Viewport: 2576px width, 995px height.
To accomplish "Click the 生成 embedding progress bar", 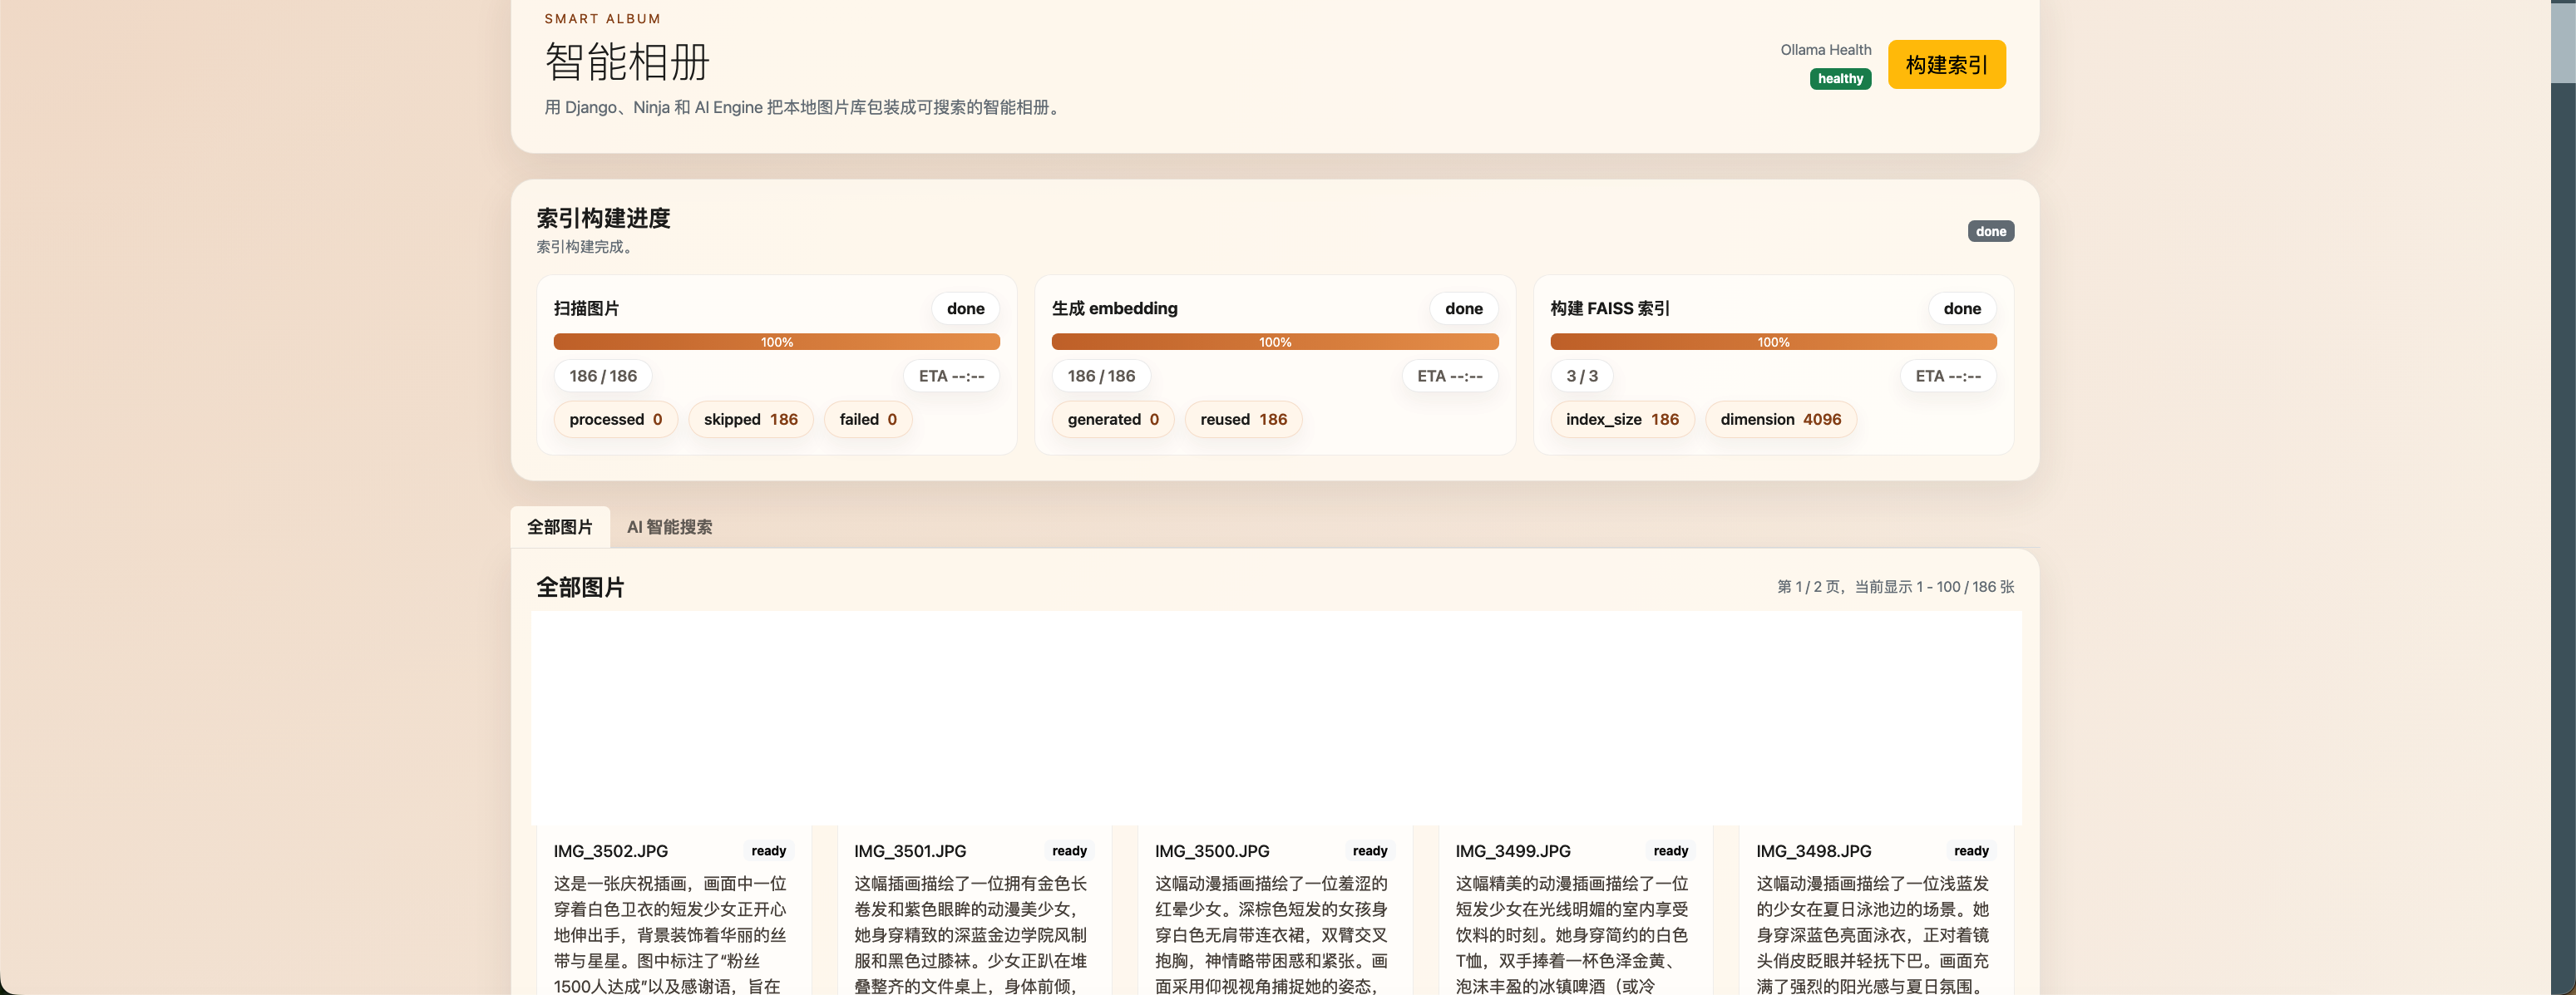I will [x=1275, y=342].
